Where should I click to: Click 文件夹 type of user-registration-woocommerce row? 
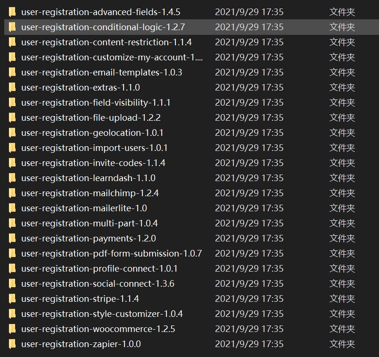[x=342, y=329]
